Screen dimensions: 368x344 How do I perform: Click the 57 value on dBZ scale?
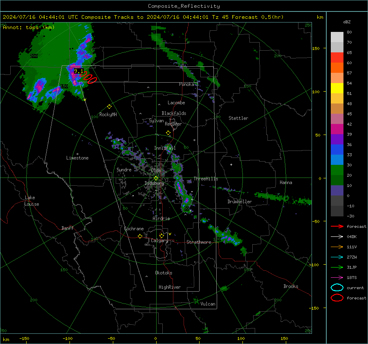click(349, 73)
